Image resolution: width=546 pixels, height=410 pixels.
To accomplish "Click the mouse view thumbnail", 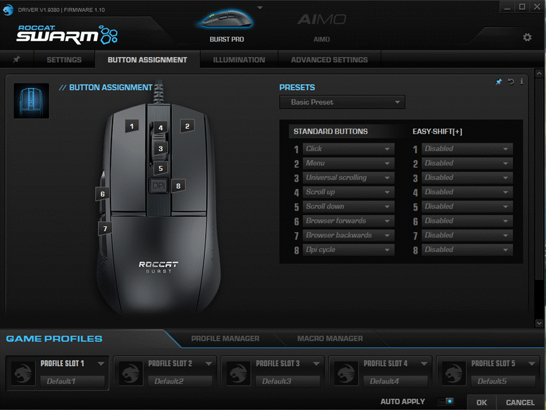I will point(32,100).
